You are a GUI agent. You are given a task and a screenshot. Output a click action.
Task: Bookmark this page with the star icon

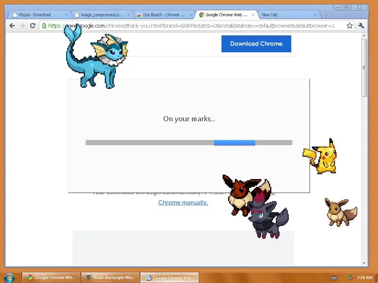pos(350,25)
